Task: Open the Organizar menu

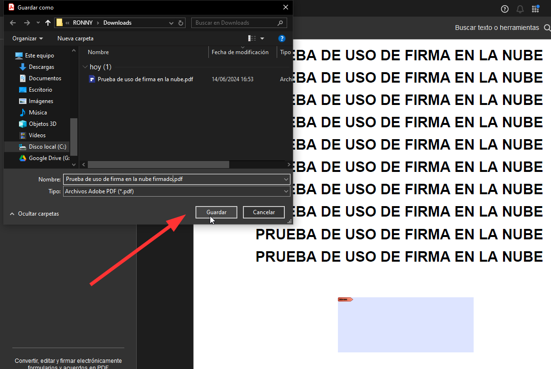Action: 28,38
